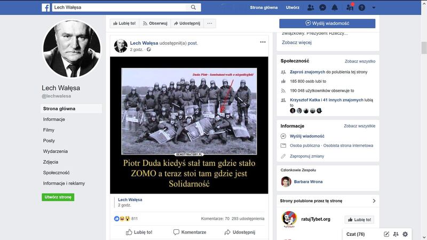
Task: Create new group in chat bar
Action: pyautogui.click(x=396, y=234)
